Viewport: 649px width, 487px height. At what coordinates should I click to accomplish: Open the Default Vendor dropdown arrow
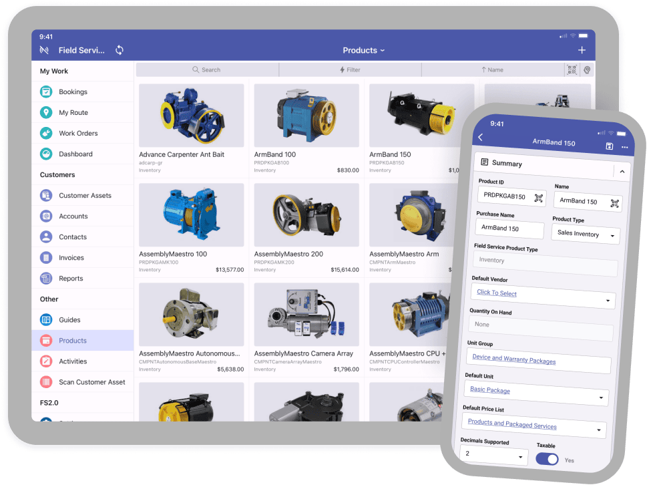(x=608, y=300)
